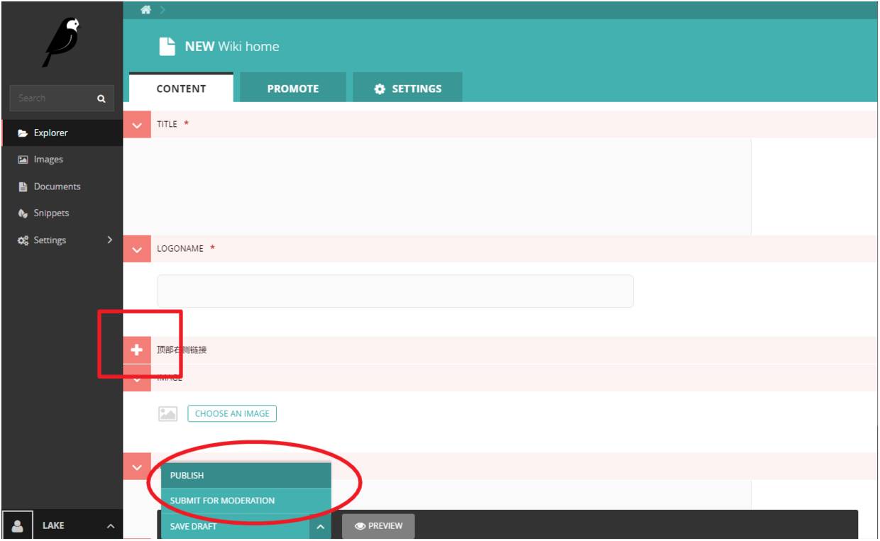Click the search magnifier icon
Viewport: 880px width, 541px height.
pos(101,99)
